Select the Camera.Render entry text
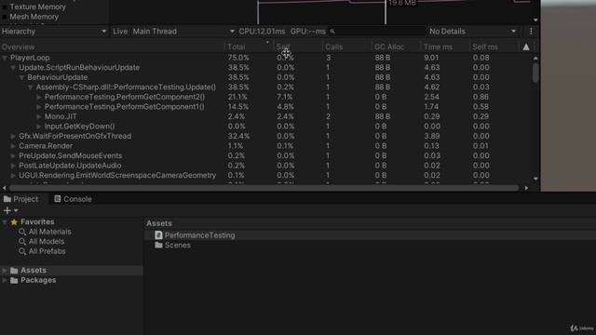This screenshot has width=596, height=335. 46,146
